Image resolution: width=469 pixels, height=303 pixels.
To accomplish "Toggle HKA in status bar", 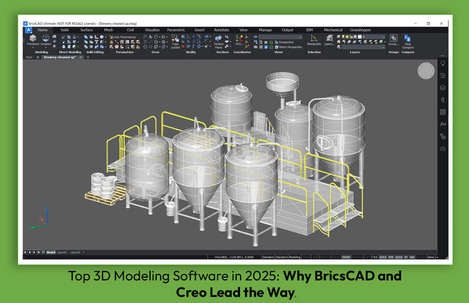I will pyautogui.click(x=412, y=257).
